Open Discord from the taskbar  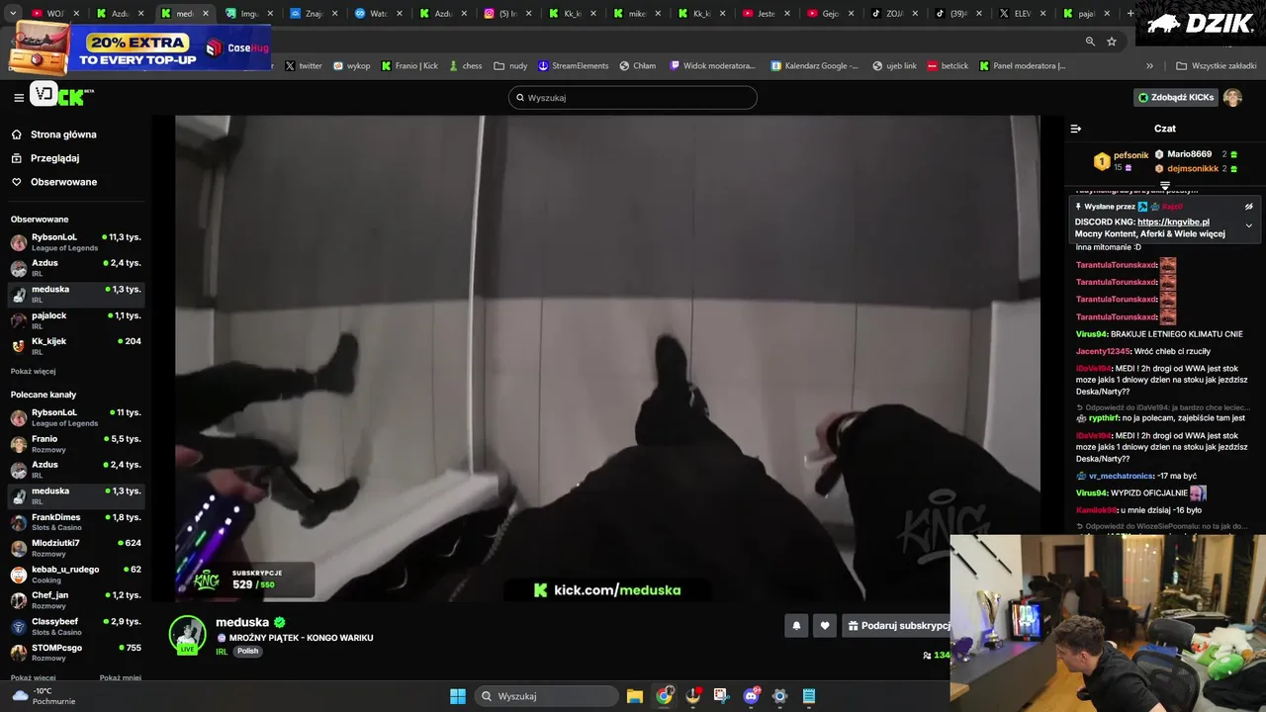(752, 696)
